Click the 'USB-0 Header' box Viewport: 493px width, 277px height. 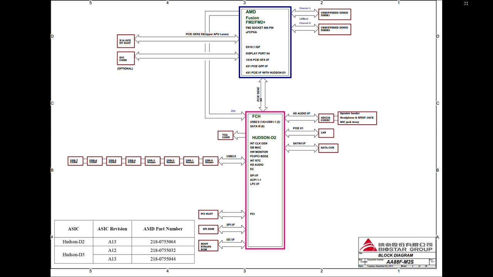[x=210, y=161]
